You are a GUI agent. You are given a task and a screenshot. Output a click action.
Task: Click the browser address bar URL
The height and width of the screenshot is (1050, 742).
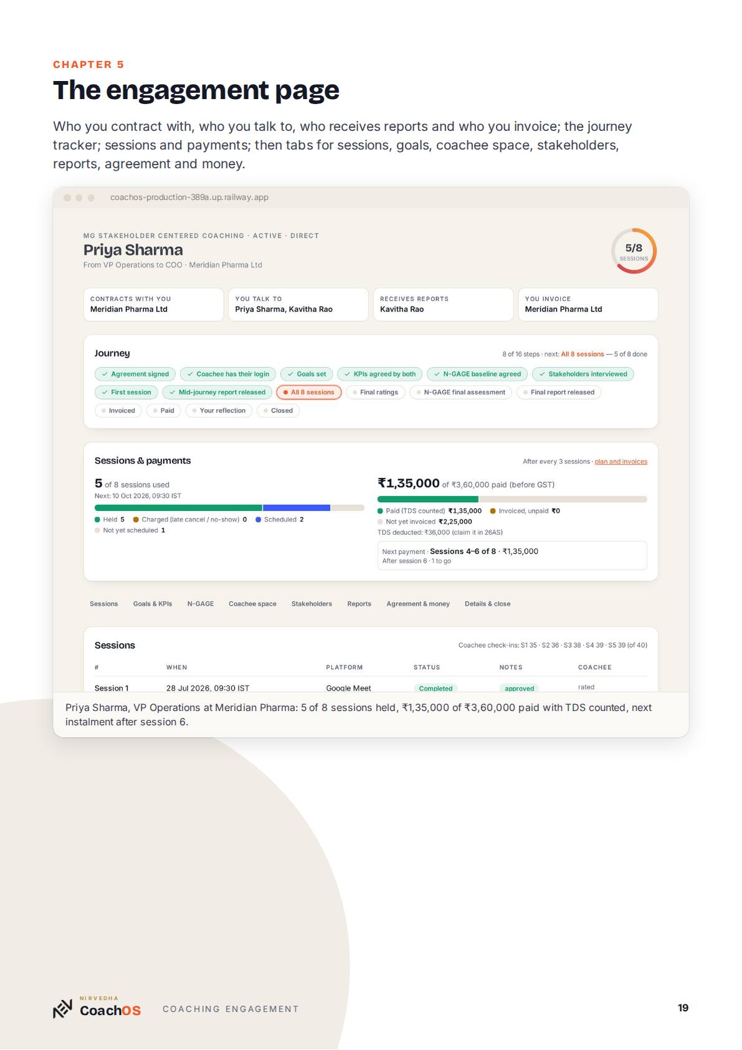coord(189,198)
